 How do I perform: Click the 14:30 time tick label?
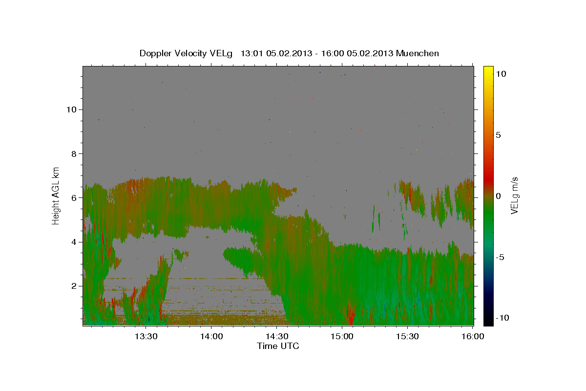pyautogui.click(x=277, y=336)
